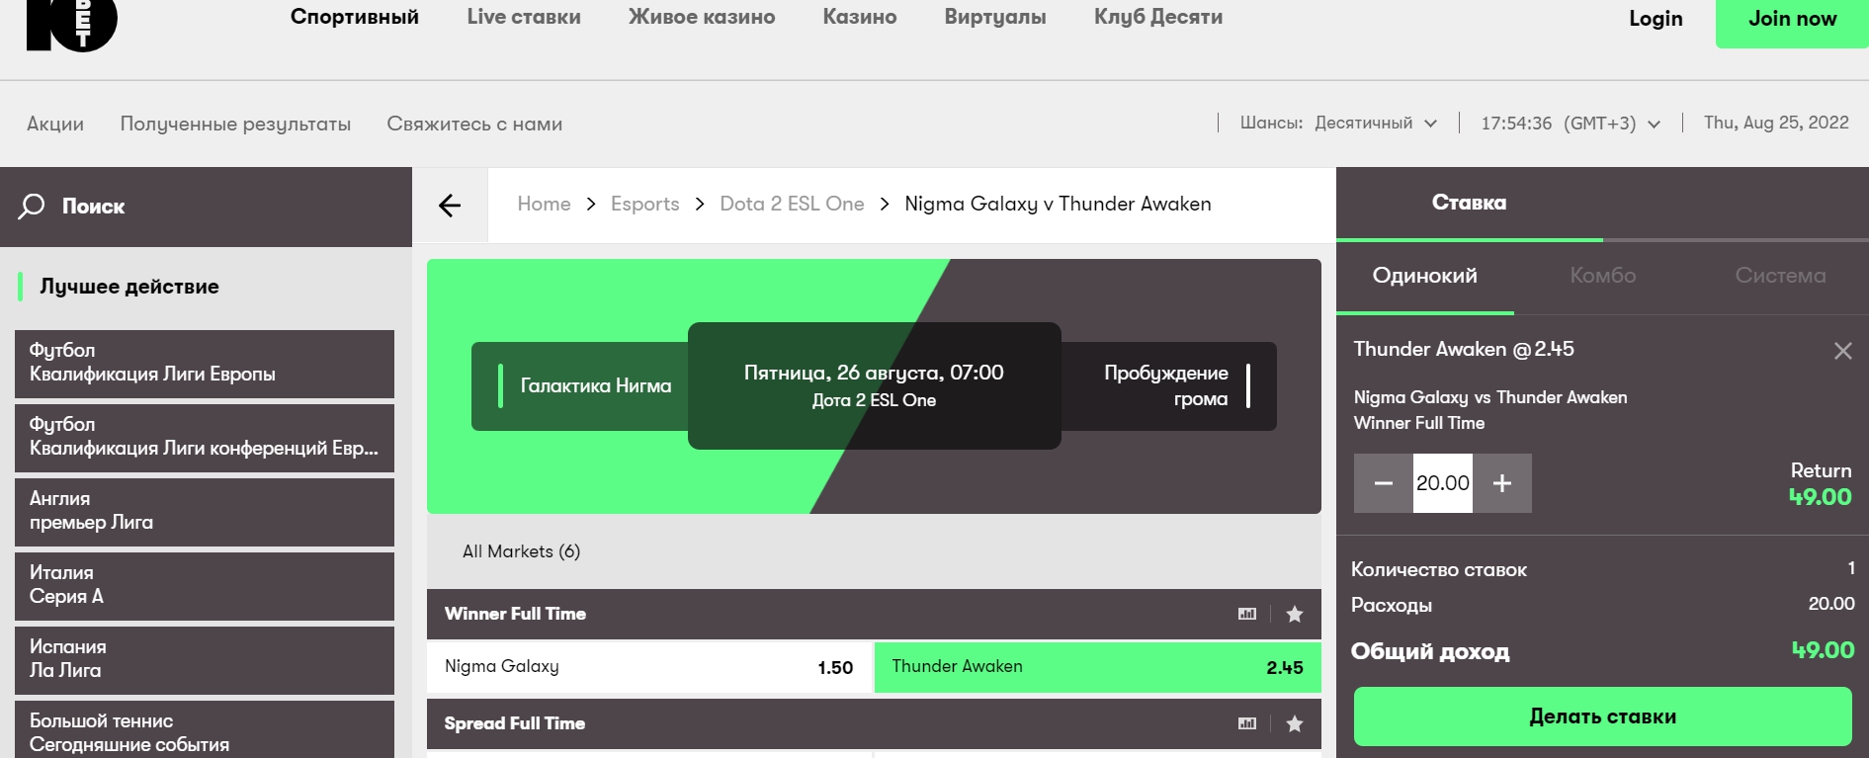Open statistics icon in Winner Full Time
The image size is (1869, 758).
tap(1247, 614)
